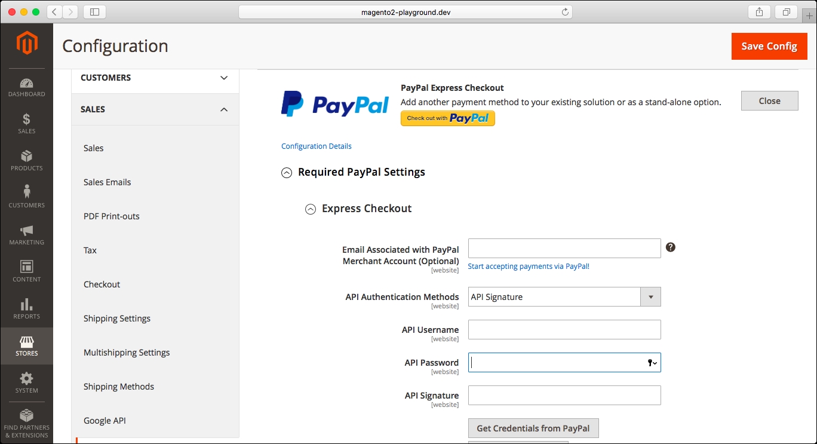
Task: Click Check out with PayPal button
Action: click(448, 118)
